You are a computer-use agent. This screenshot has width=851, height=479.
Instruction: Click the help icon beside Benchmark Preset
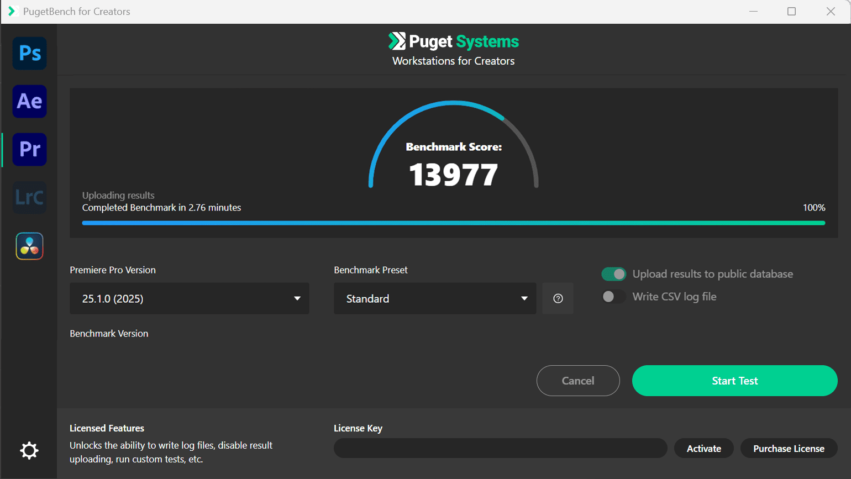[558, 298]
